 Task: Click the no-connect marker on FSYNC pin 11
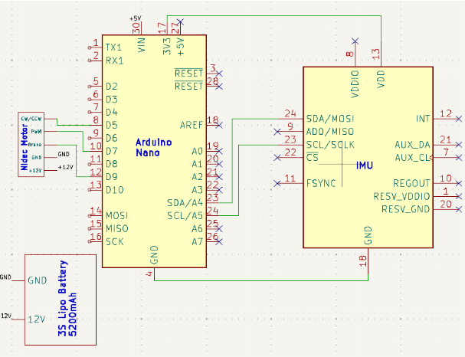click(x=277, y=184)
